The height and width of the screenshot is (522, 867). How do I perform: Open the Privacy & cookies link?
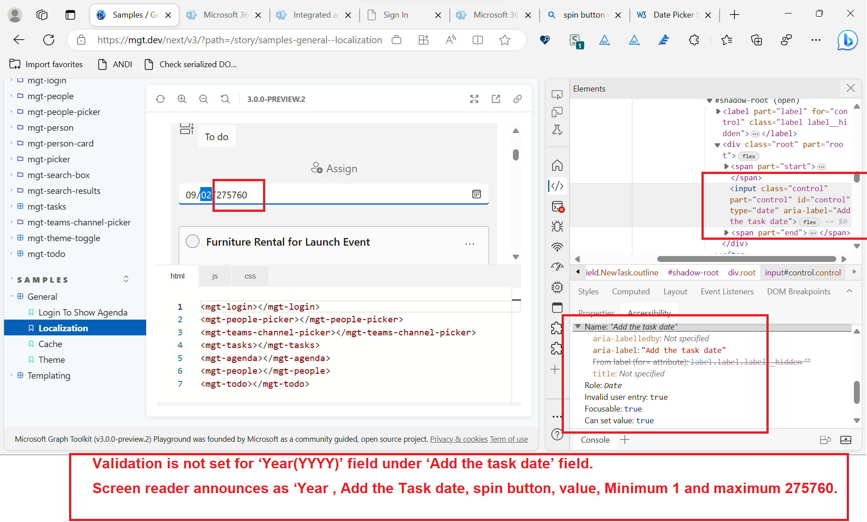tap(458, 439)
